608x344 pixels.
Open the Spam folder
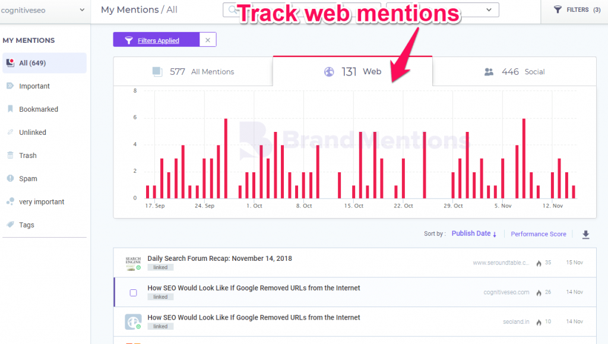coord(28,179)
